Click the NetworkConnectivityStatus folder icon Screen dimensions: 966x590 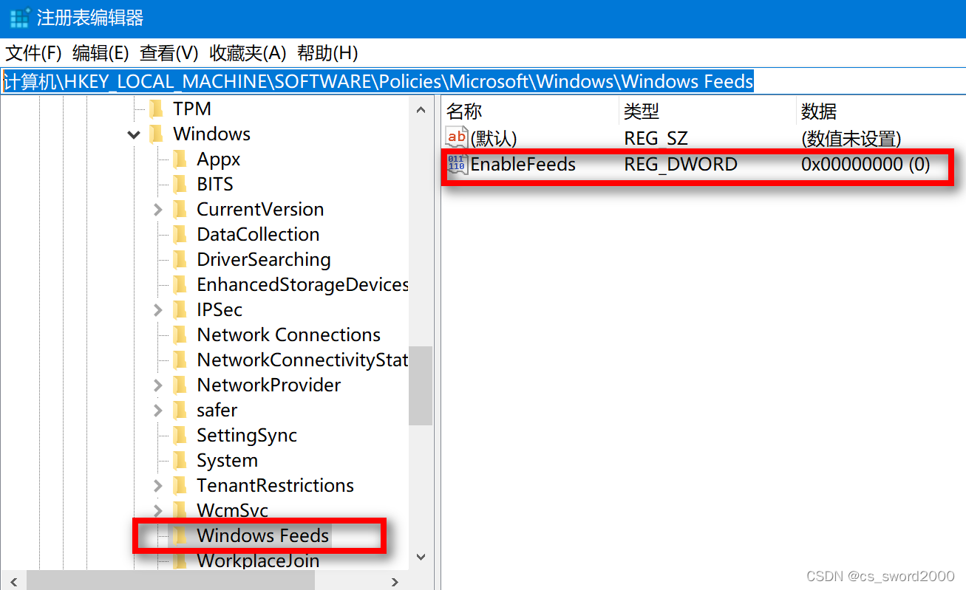point(180,360)
